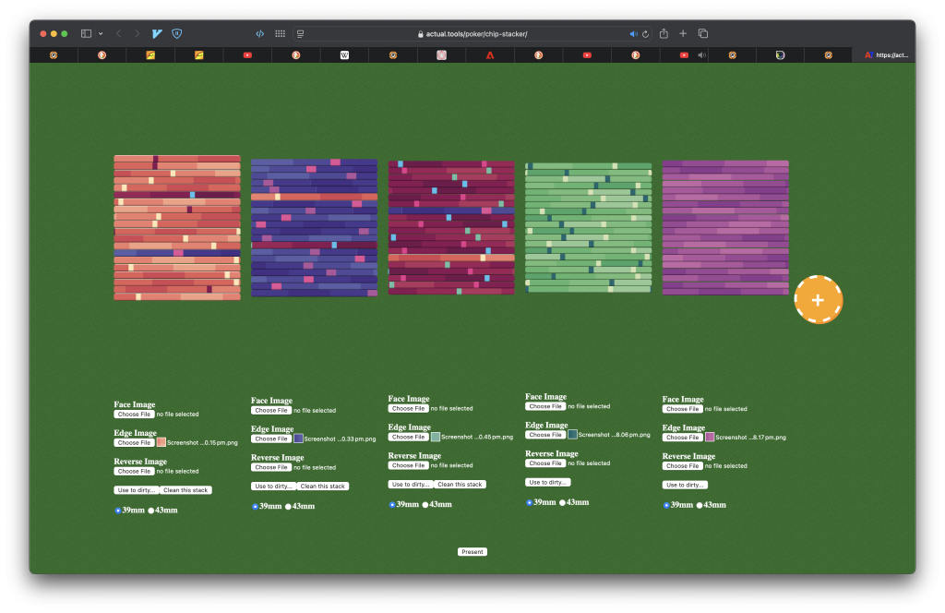Switch to the Wikipedia tab
The width and height of the screenshot is (945, 613).
point(345,55)
